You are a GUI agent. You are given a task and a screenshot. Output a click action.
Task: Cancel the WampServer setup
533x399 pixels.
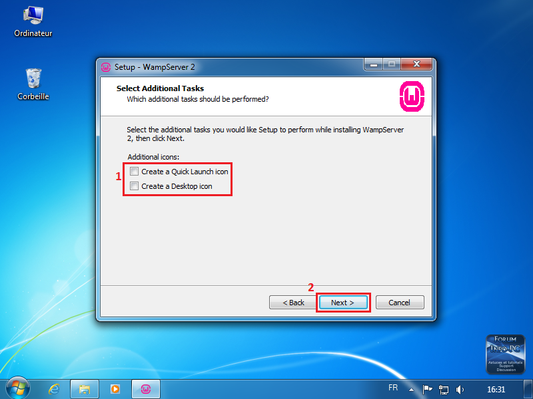click(x=400, y=303)
